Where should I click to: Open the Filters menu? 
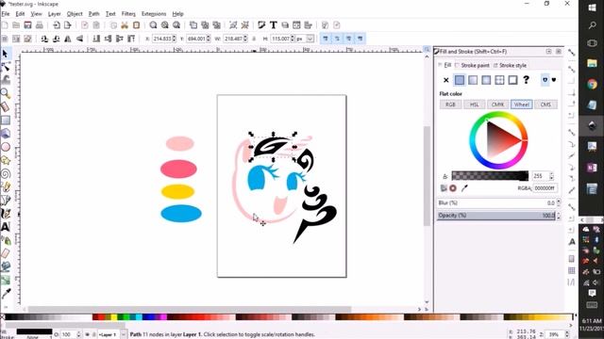(x=128, y=14)
